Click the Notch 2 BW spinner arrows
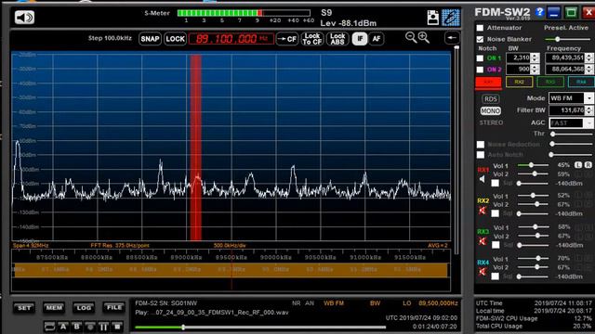The height and width of the screenshot is (334, 595). [x=535, y=70]
